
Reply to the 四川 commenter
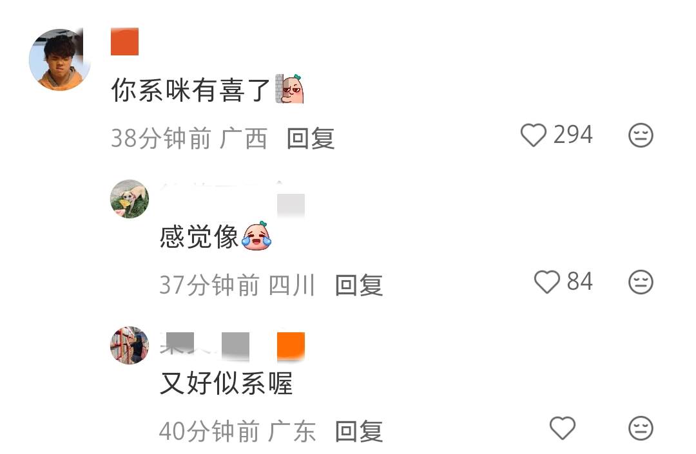(359, 285)
